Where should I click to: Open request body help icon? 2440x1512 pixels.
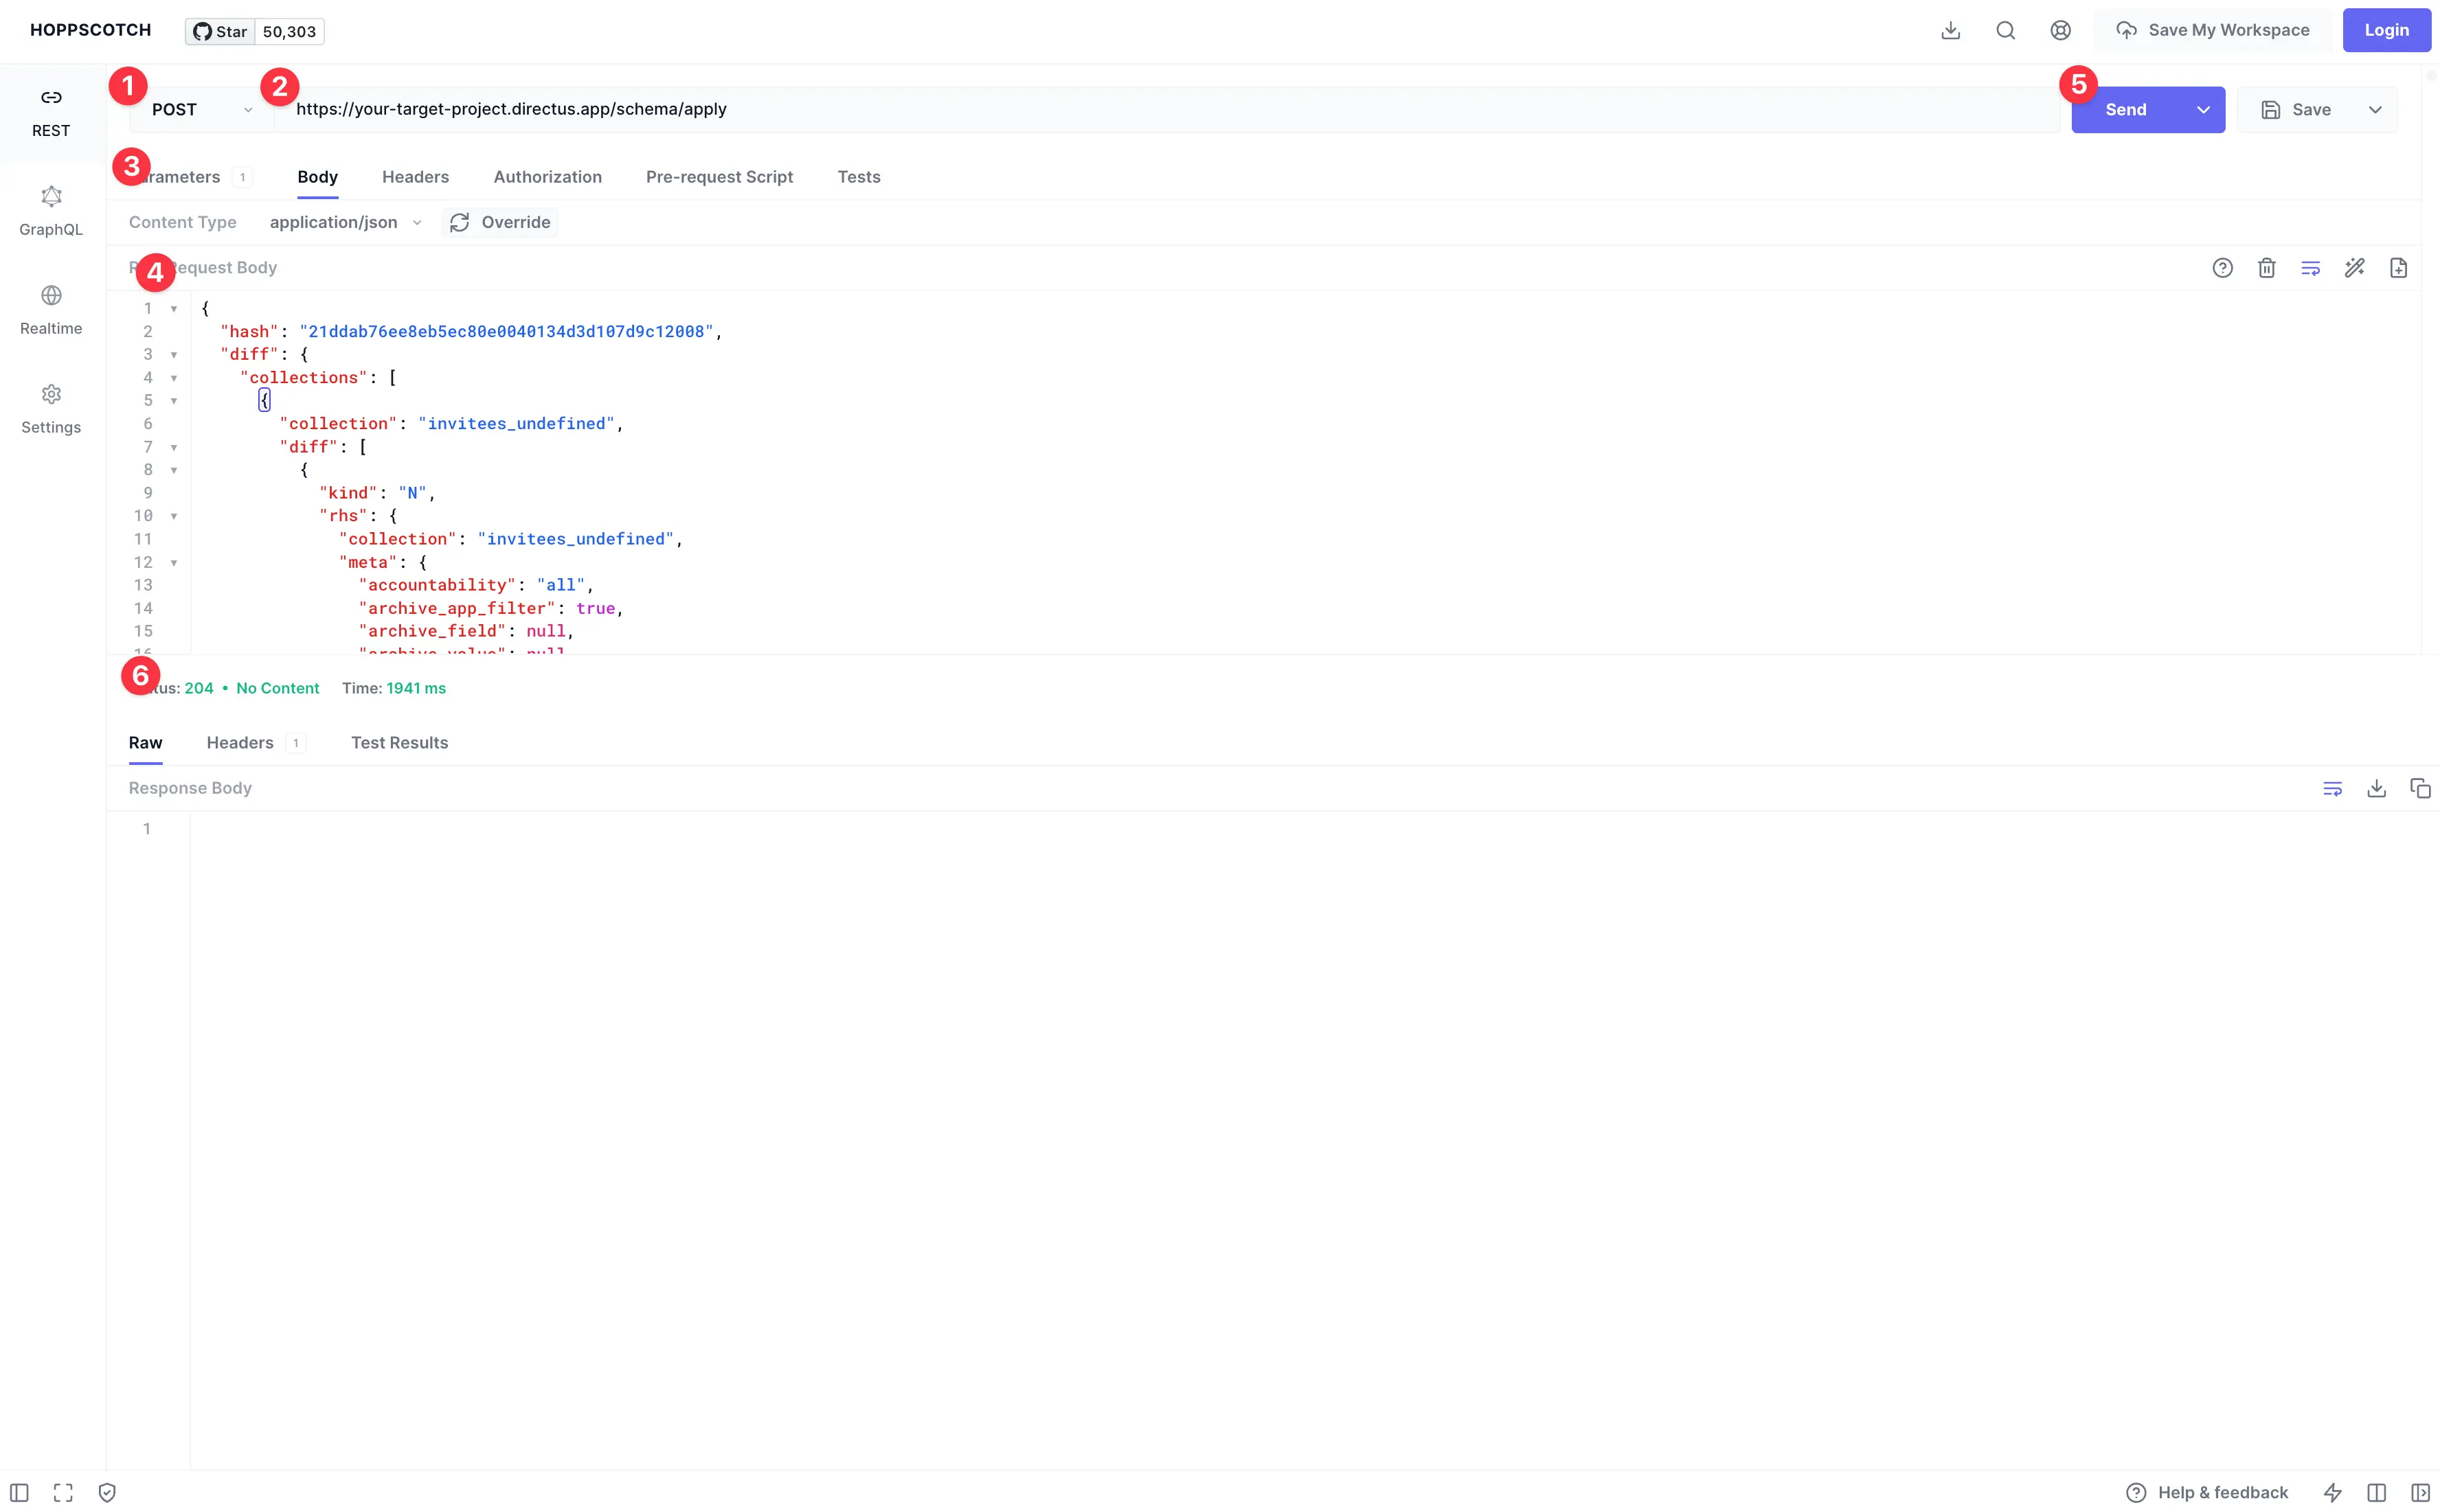point(2222,268)
